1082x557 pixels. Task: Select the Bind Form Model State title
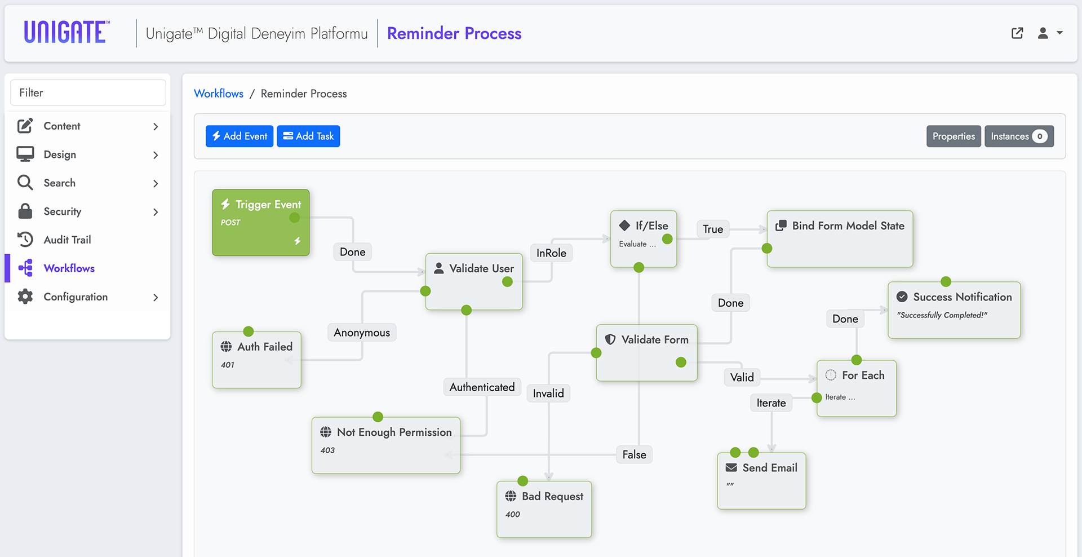pyautogui.click(x=848, y=226)
